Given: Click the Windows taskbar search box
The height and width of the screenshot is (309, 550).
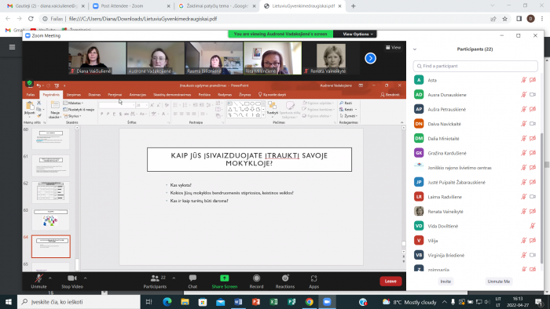Looking at the screenshot, I should [79, 302].
